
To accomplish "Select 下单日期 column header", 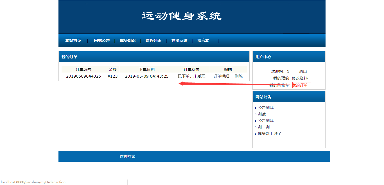I will [147, 69].
